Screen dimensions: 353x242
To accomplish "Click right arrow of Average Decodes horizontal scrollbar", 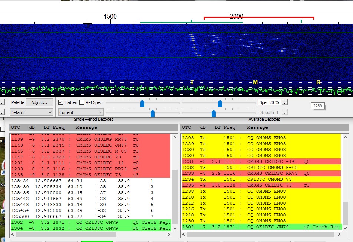I will tap(339, 234).
